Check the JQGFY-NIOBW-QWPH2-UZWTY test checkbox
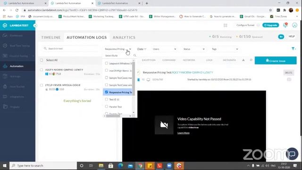 (42, 70)
